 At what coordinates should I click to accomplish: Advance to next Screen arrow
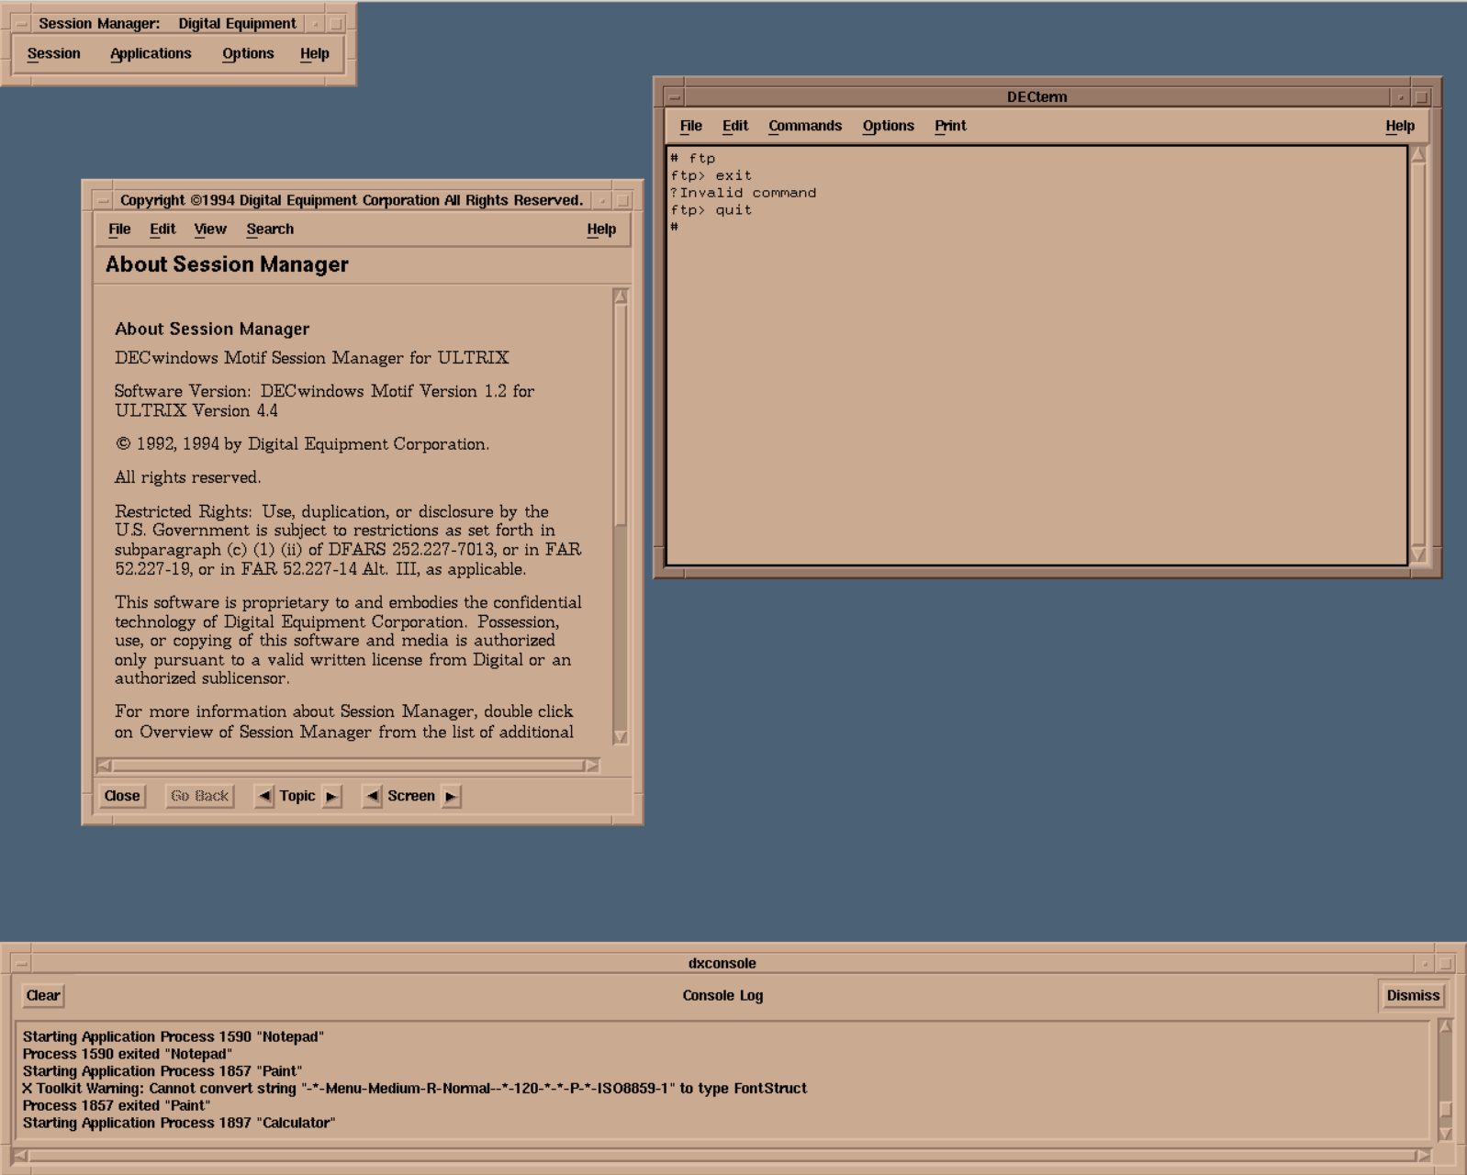[451, 796]
